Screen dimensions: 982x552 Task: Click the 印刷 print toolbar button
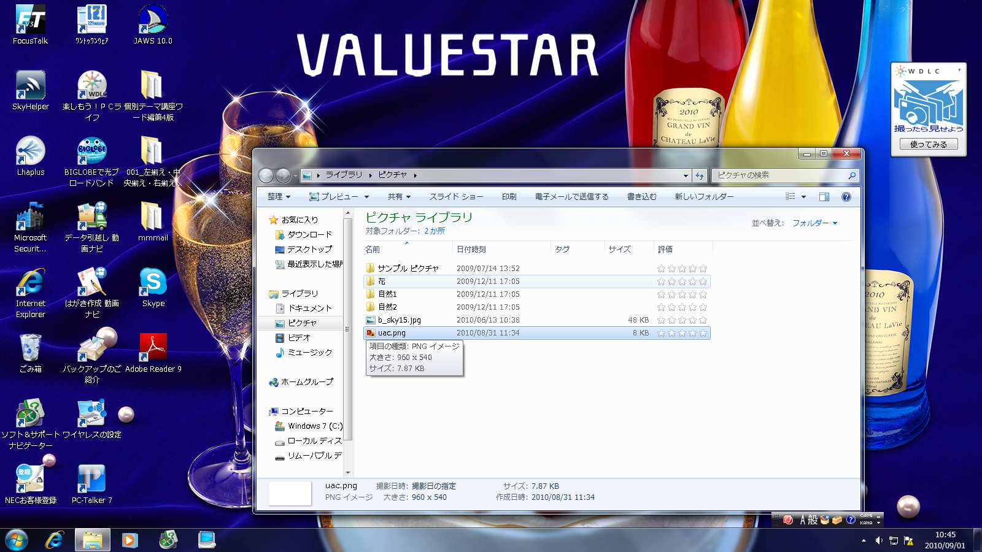pyautogui.click(x=509, y=197)
